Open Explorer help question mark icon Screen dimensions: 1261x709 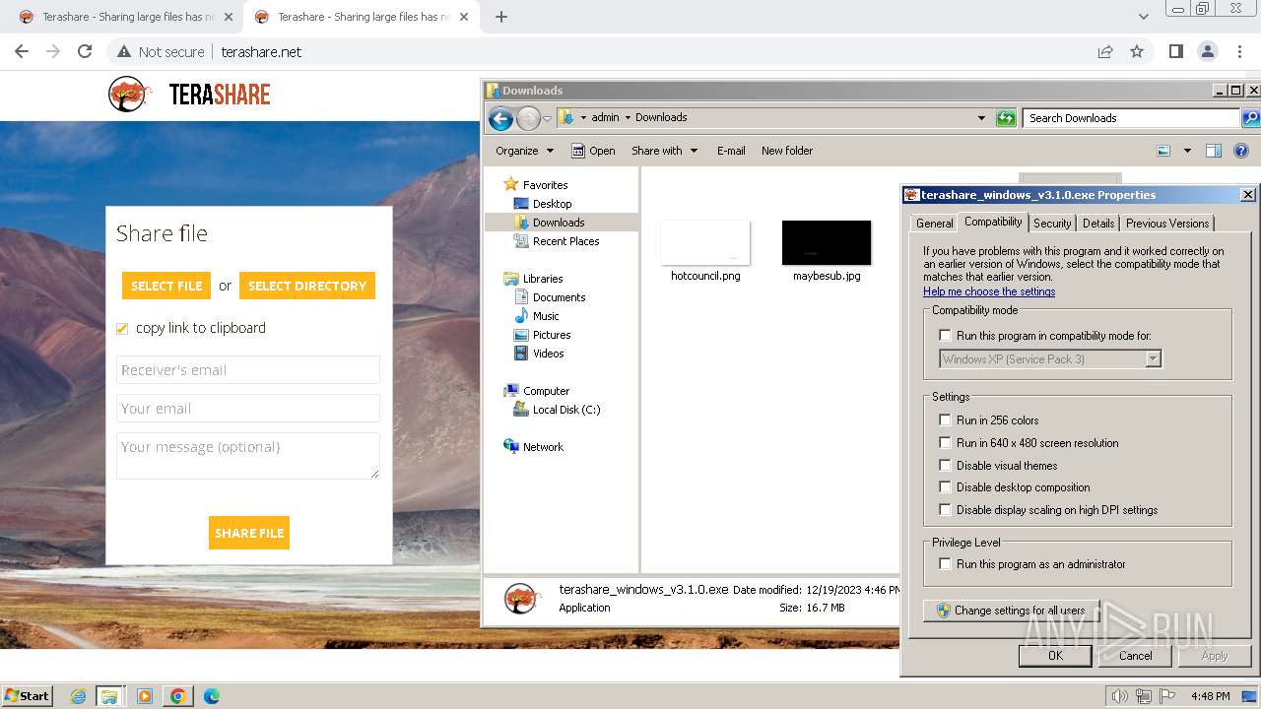point(1241,151)
